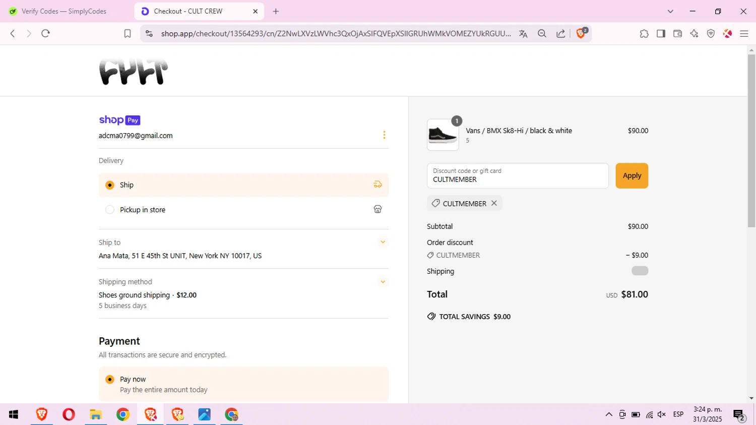
Task: Open the taskbar clock and date
Action: 707,414
